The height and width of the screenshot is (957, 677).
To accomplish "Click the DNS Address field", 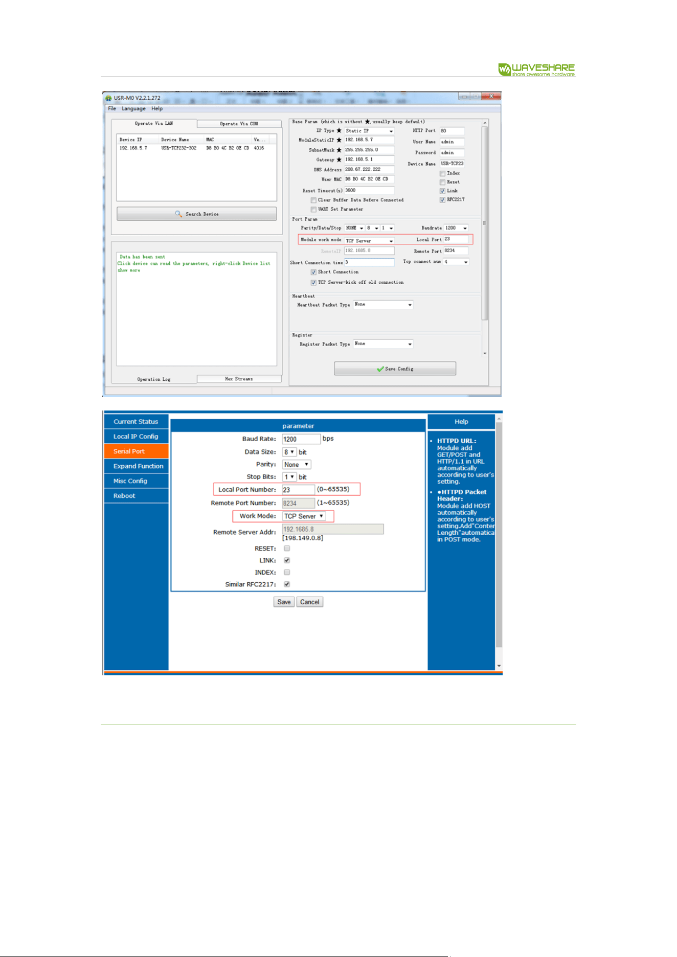I will point(369,169).
